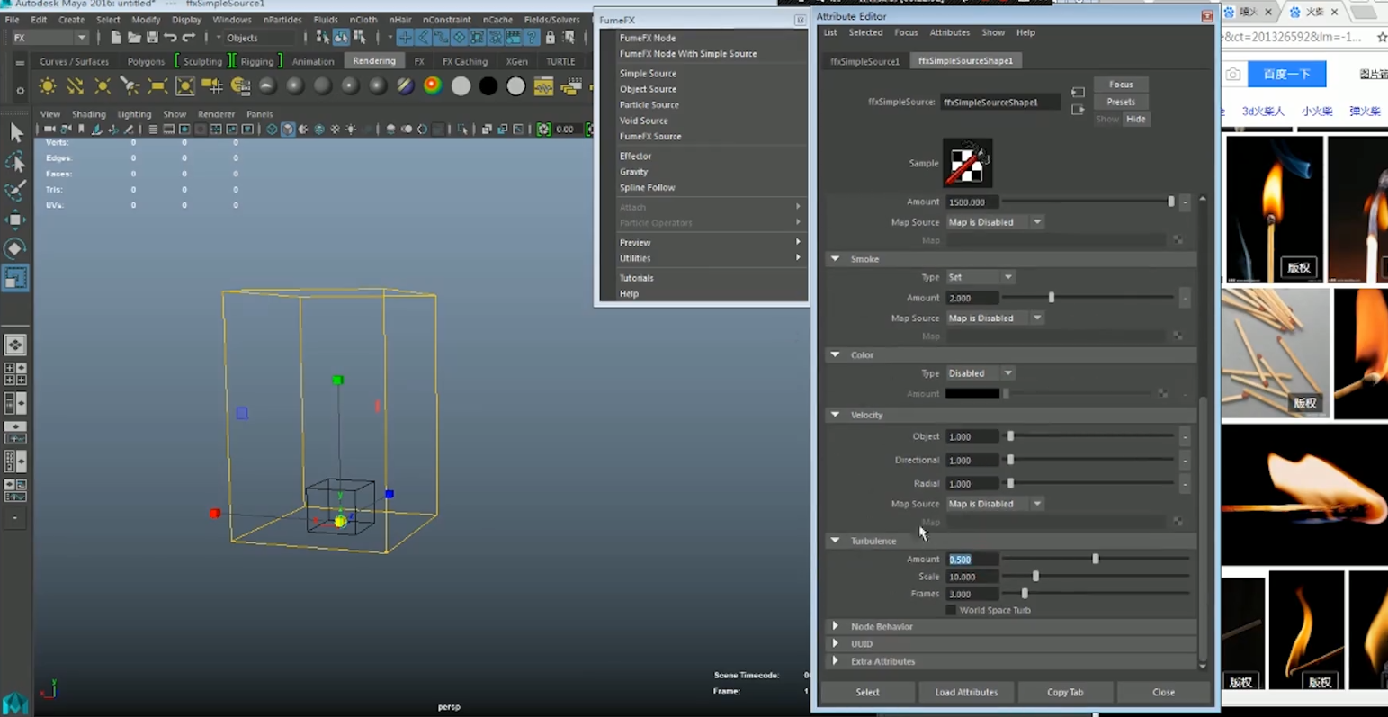Open Smoke Map Source dropdown
The height and width of the screenshot is (717, 1388).
(x=994, y=318)
